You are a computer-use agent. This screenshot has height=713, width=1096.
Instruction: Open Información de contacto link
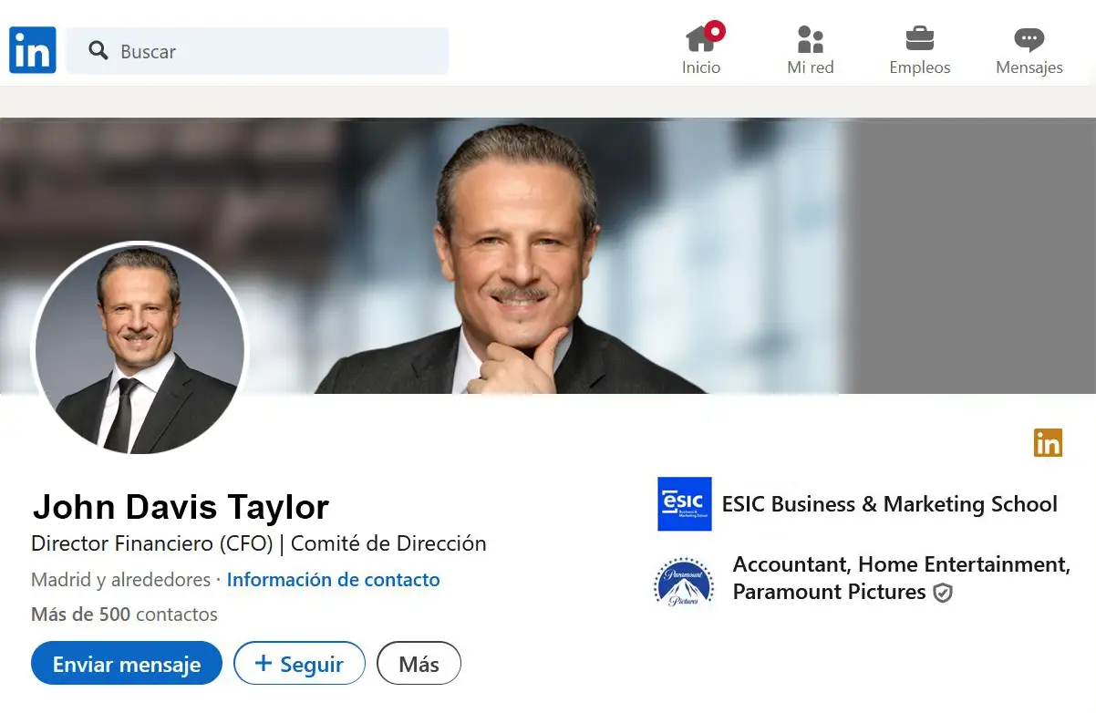coord(333,580)
